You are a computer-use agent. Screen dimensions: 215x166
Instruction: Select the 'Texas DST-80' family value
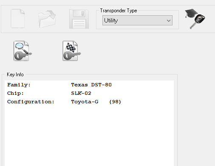91,85
